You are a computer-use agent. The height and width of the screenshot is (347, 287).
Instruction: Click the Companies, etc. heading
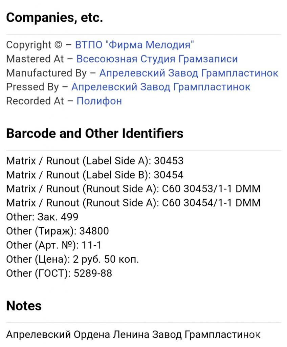54,18
